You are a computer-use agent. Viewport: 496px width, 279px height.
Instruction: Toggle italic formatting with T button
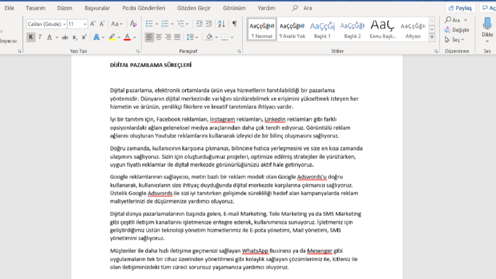tap(40, 38)
